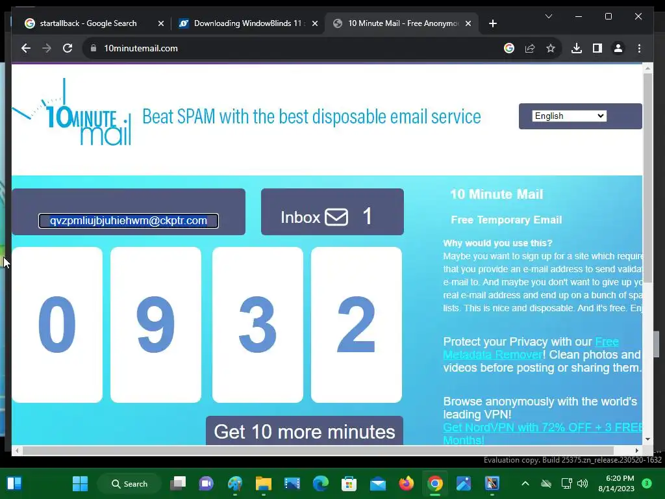This screenshot has width=665, height=499.
Task: Open the Windows Start menu
Action: tap(80, 483)
